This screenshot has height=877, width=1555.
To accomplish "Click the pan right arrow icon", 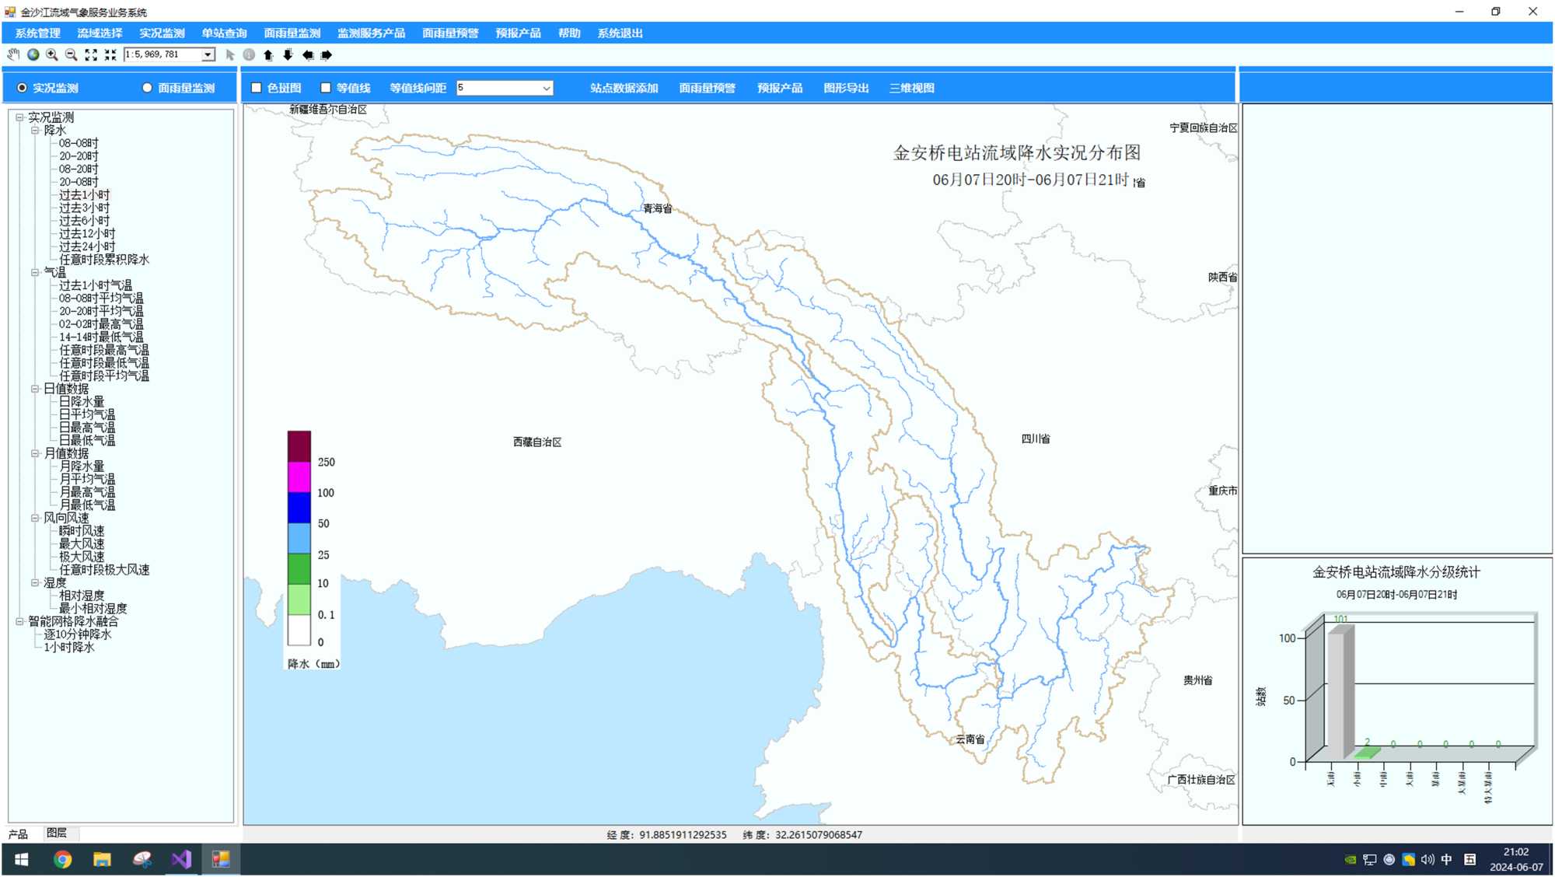I will pyautogui.click(x=327, y=54).
